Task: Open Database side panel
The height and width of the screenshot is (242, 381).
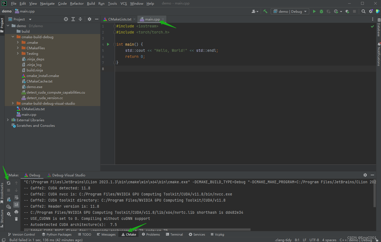Action: tap(379, 27)
